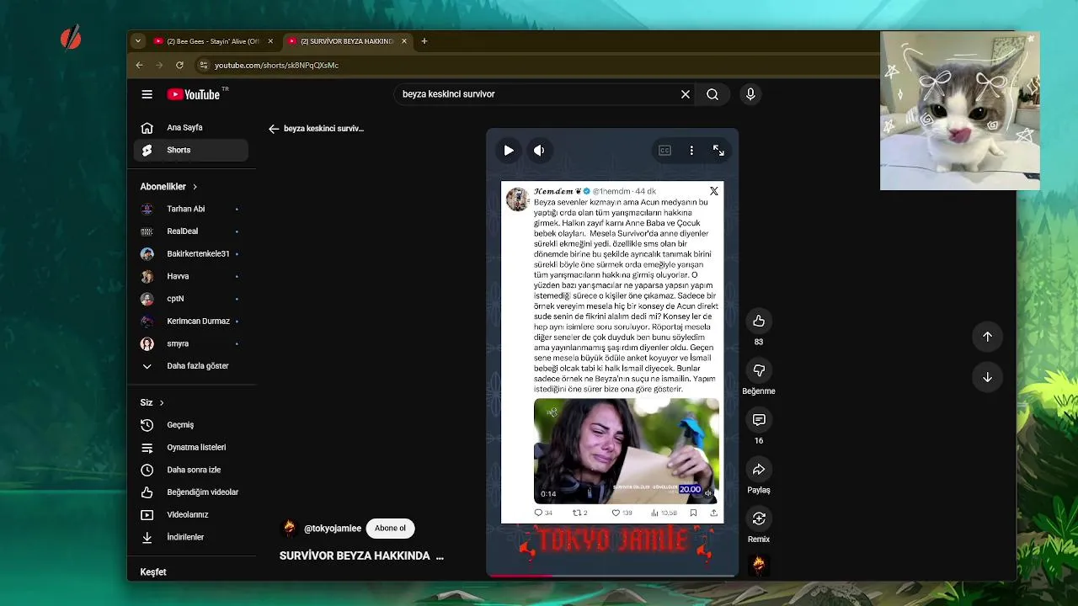Expand the Short to fullscreen

coord(718,151)
